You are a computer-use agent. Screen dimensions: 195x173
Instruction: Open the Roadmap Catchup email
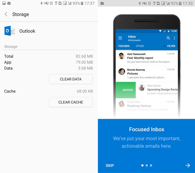pyautogui.click(x=147, y=106)
